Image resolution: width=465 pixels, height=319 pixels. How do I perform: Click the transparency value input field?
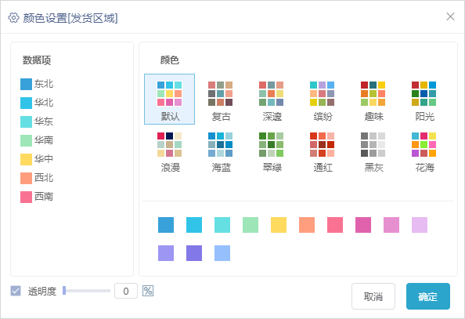pos(126,291)
